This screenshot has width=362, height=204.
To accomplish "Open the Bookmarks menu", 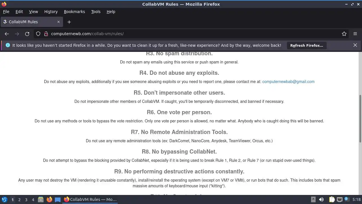I will (74, 12).
